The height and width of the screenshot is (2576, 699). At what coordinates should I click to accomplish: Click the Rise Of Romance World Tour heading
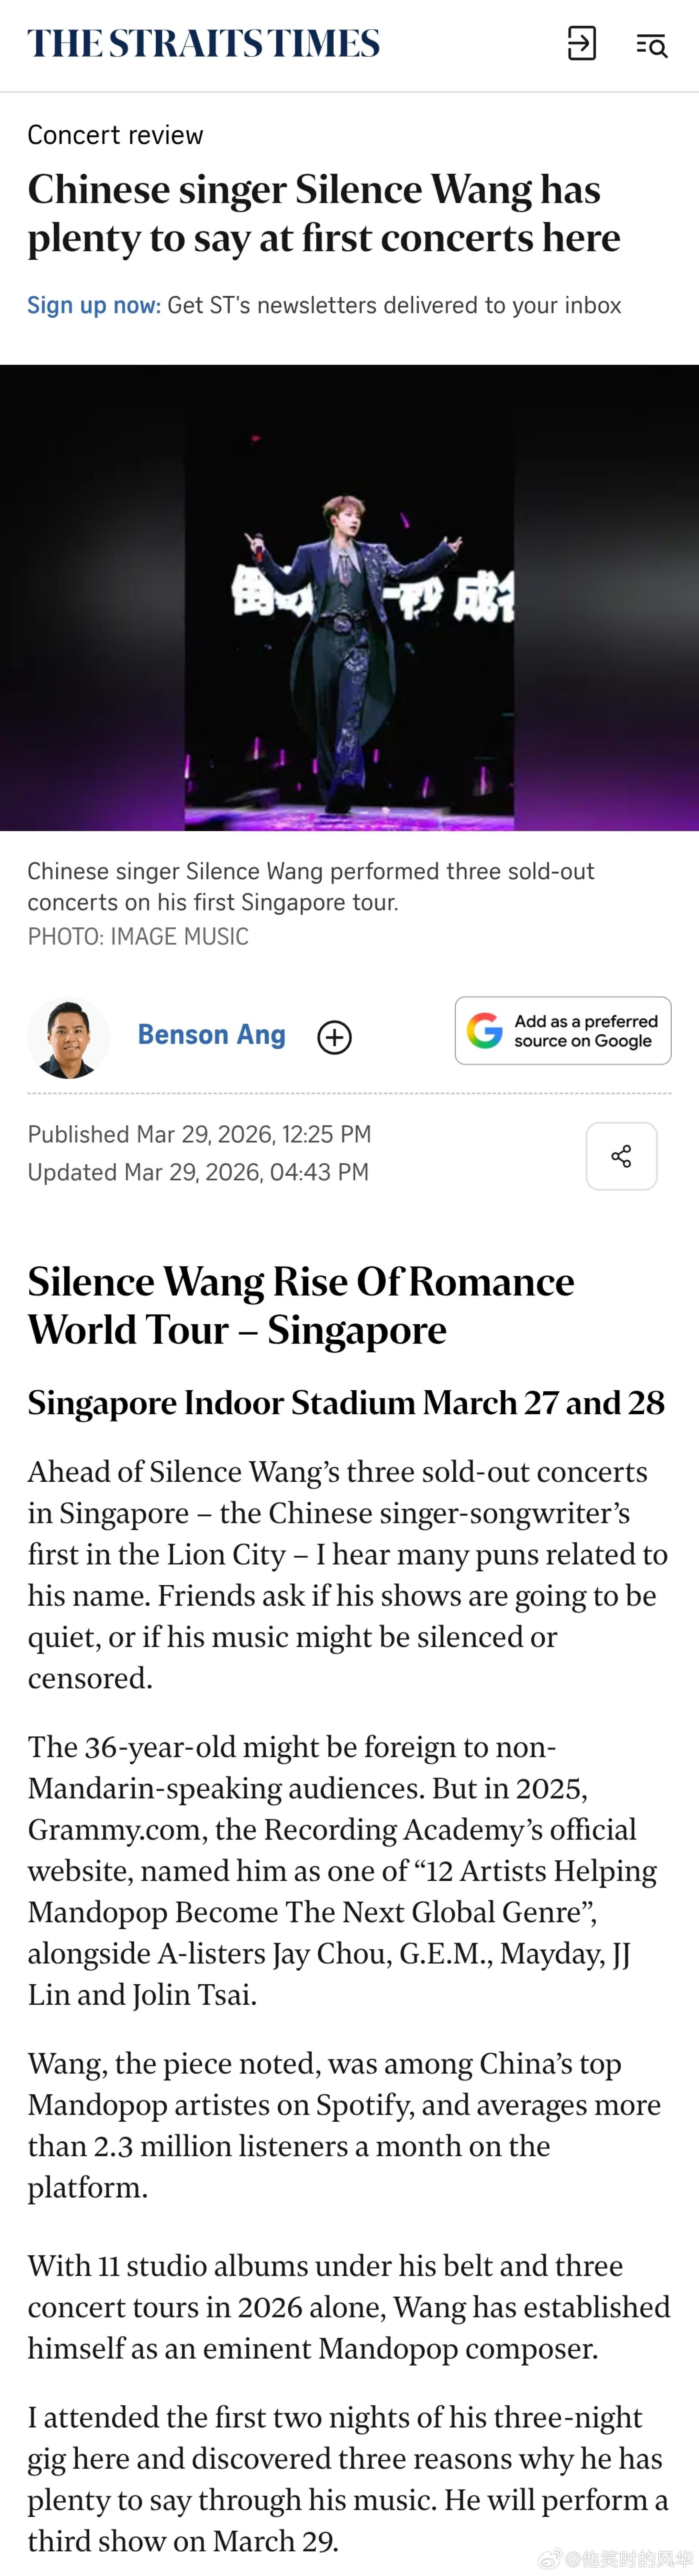click(x=301, y=1305)
